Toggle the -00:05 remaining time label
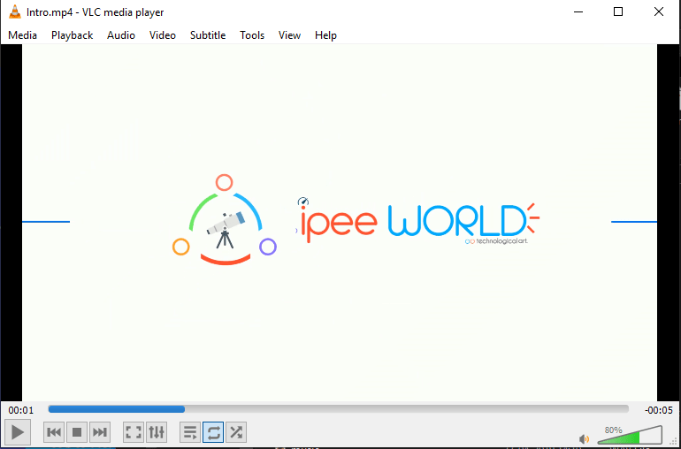This screenshot has height=449, width=681. 658,410
